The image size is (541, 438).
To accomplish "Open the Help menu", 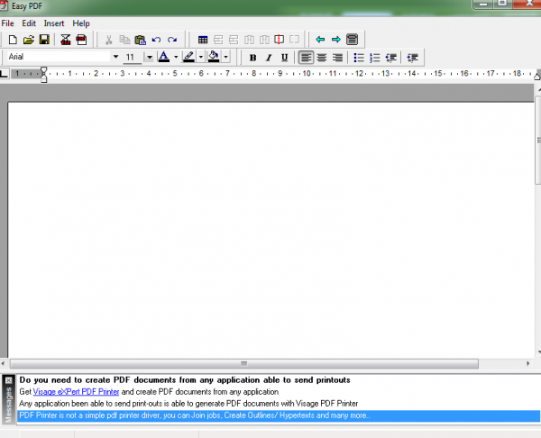I will 81,23.
